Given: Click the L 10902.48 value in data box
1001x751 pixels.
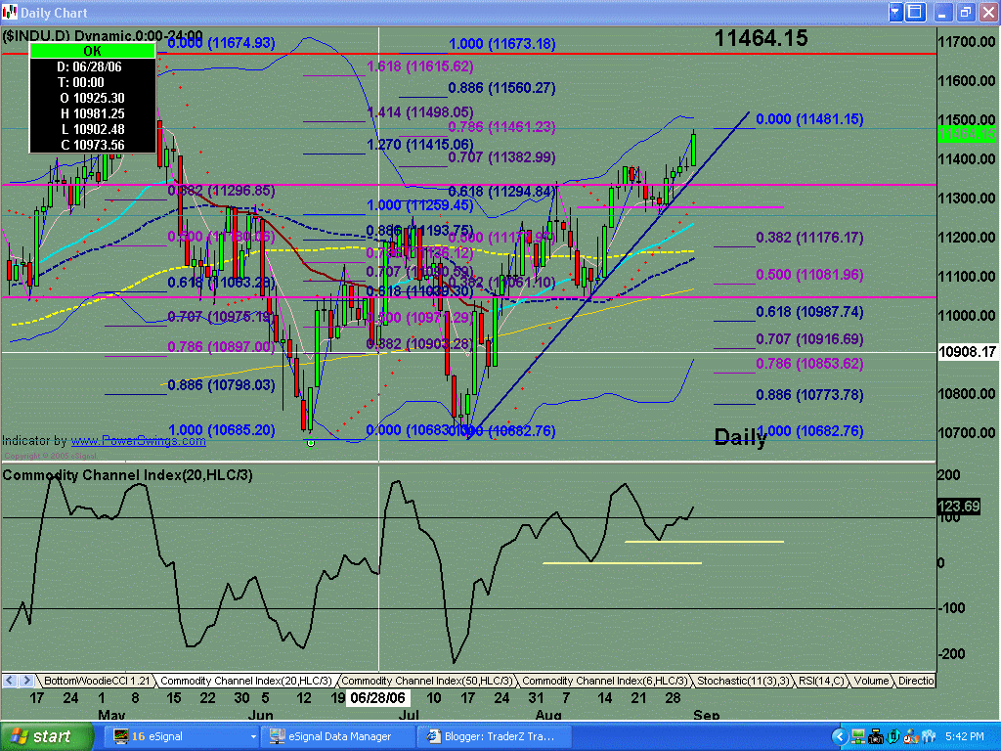Looking at the screenshot, I should pos(92,129).
